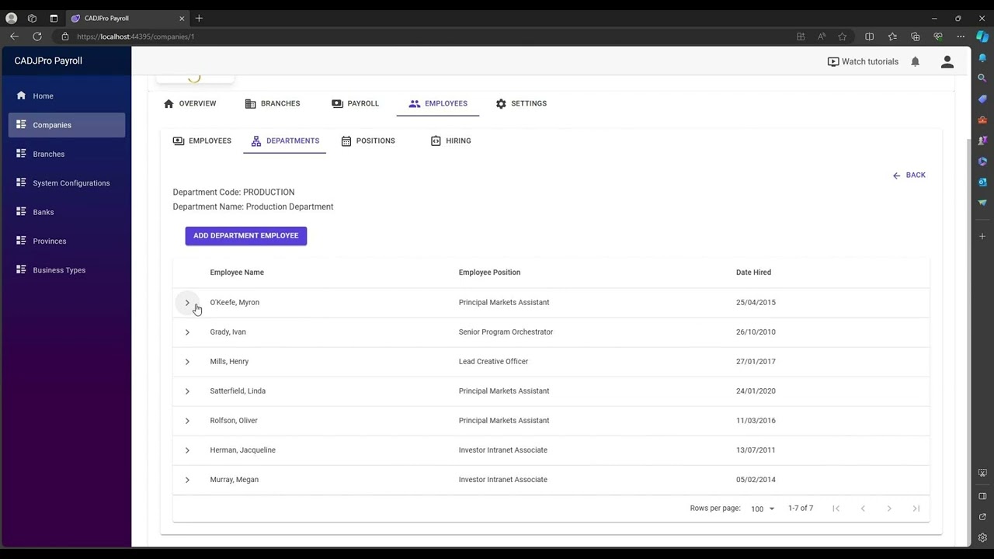Open the Outlook sidebar icon
Screen dimensions: 994x559
pos(982,182)
